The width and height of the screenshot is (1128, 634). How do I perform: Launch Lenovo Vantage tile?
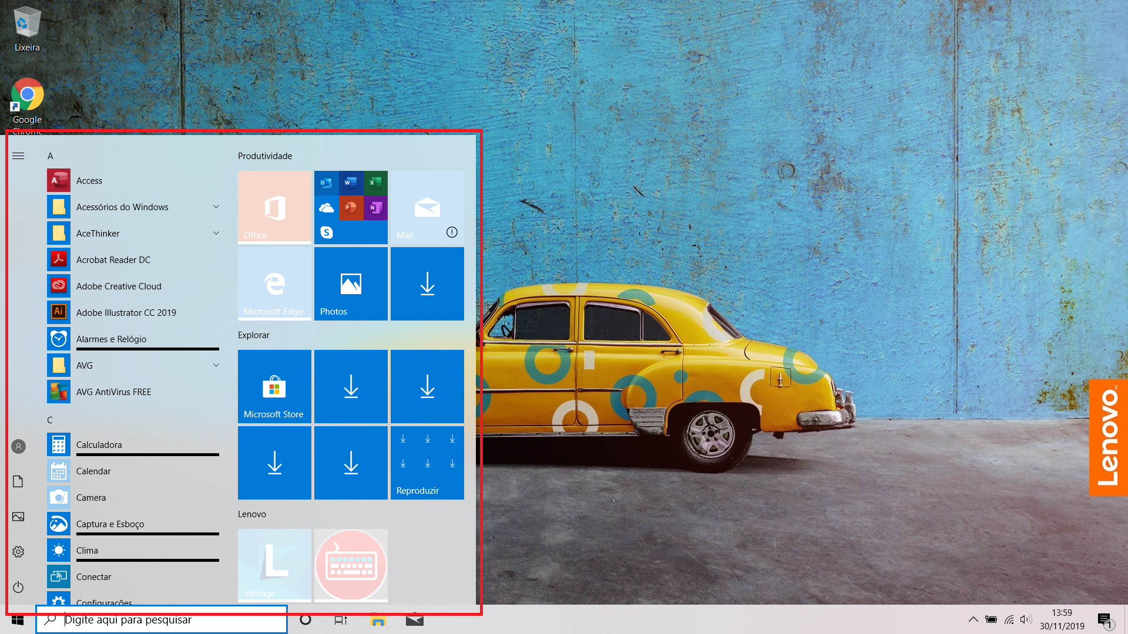click(x=274, y=565)
